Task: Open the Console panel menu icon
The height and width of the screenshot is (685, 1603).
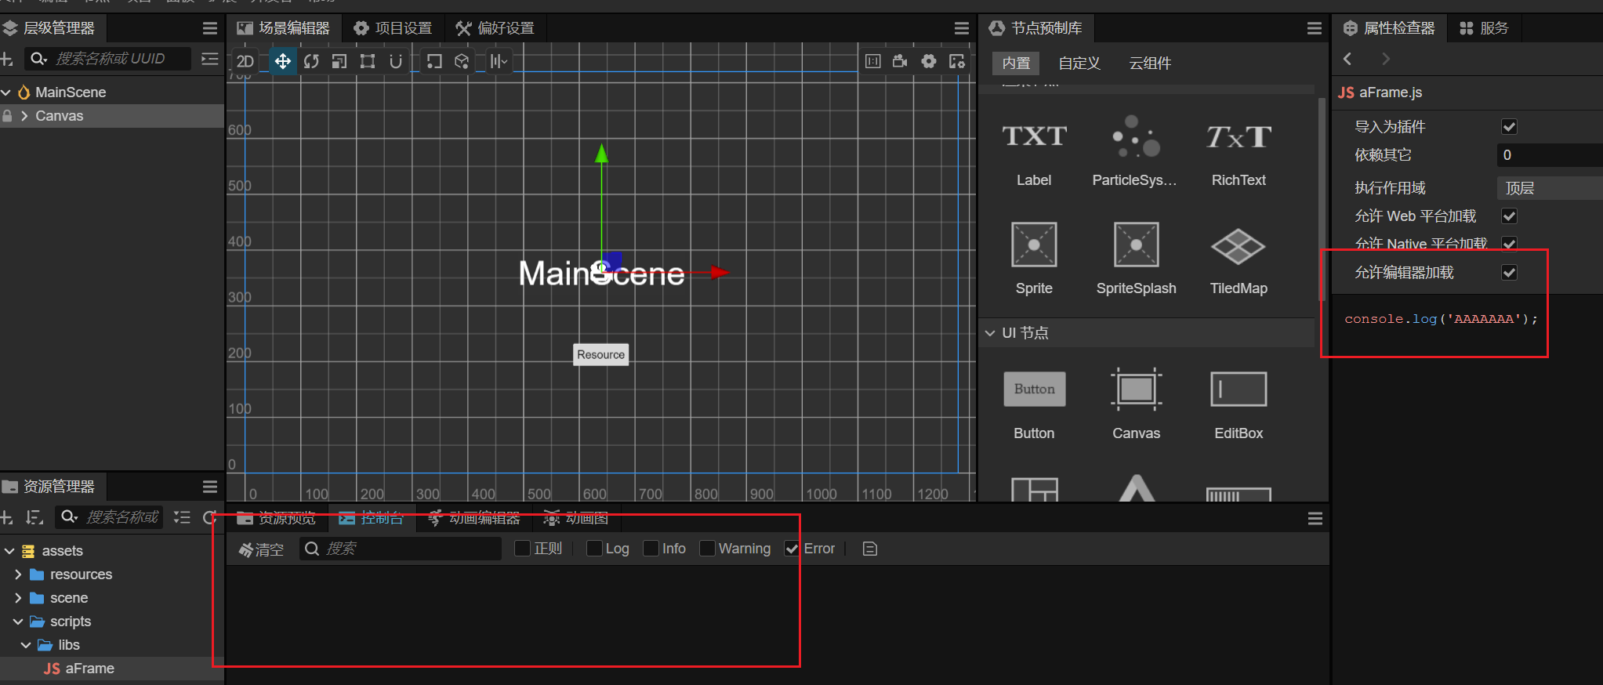Action: tap(1315, 519)
